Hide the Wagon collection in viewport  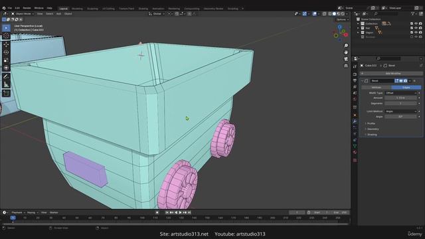pos(416,33)
